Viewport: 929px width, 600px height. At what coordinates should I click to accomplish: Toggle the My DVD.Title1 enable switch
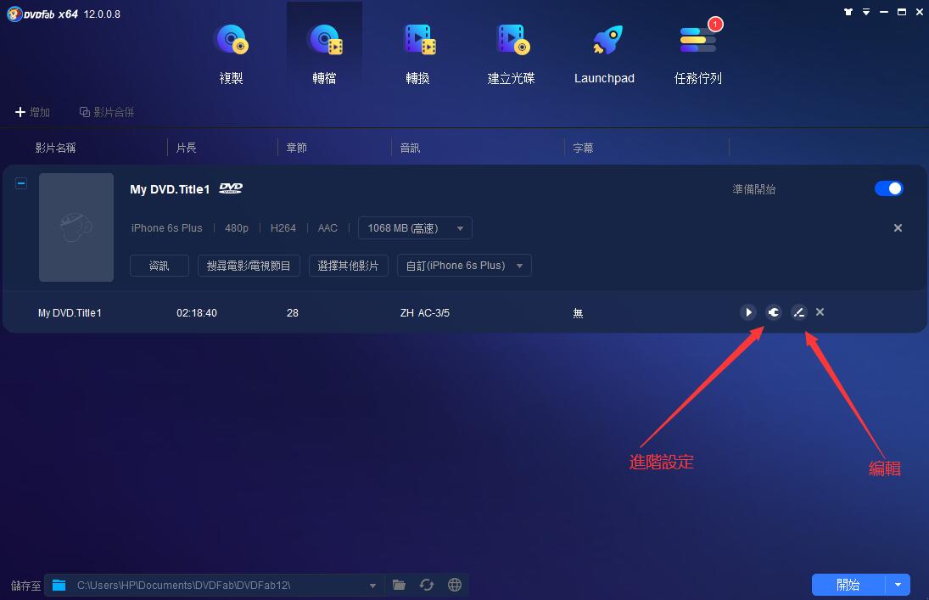pyautogui.click(x=889, y=188)
